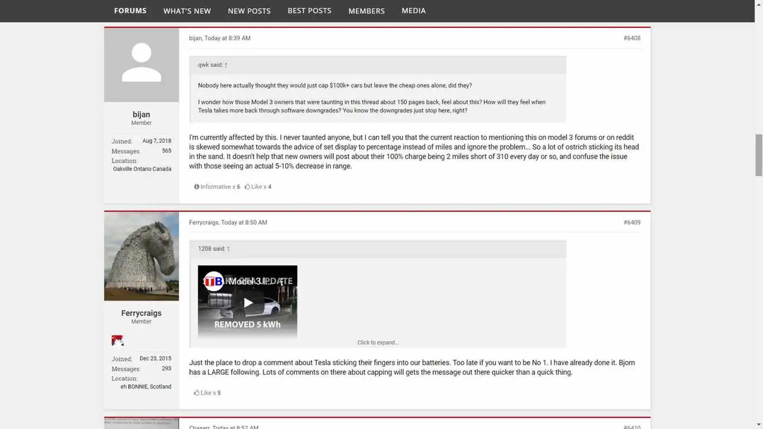Play the Model 3 update video
The image size is (763, 429).
[248, 303]
